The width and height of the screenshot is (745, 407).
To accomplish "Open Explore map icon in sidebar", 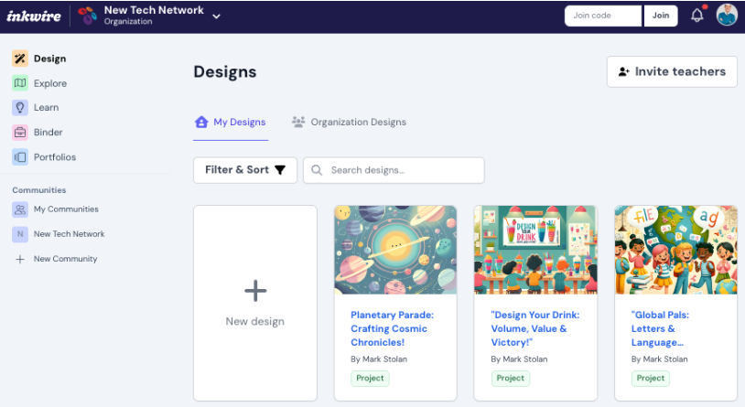I will pyautogui.click(x=20, y=83).
